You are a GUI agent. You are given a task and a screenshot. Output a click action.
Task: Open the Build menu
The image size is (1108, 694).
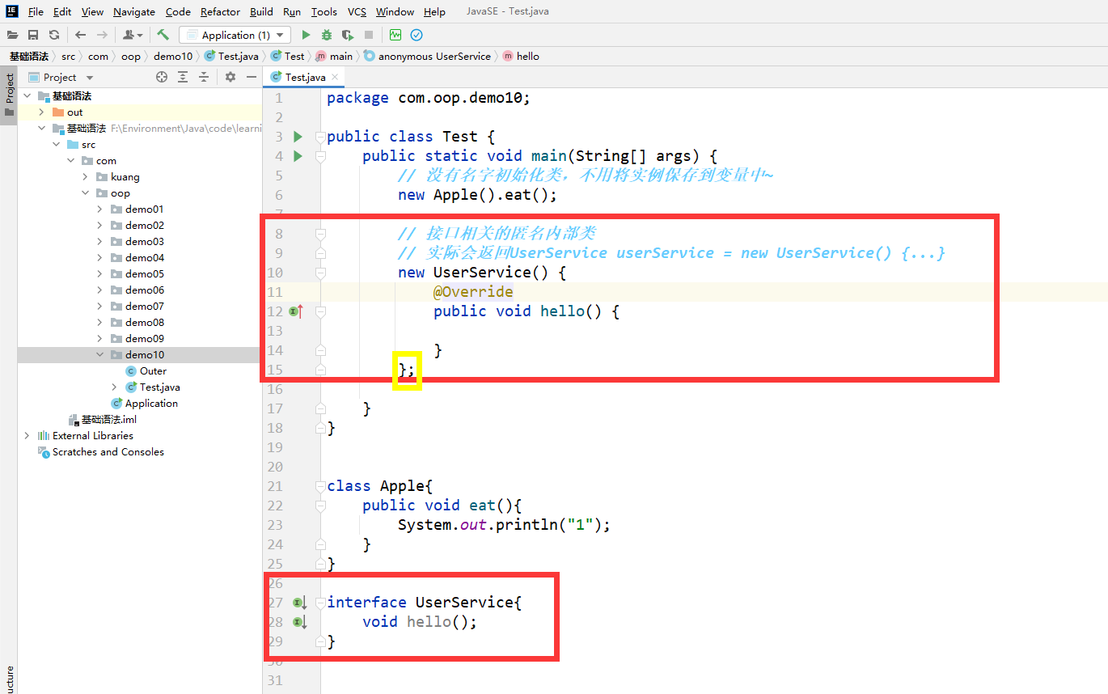tap(261, 11)
